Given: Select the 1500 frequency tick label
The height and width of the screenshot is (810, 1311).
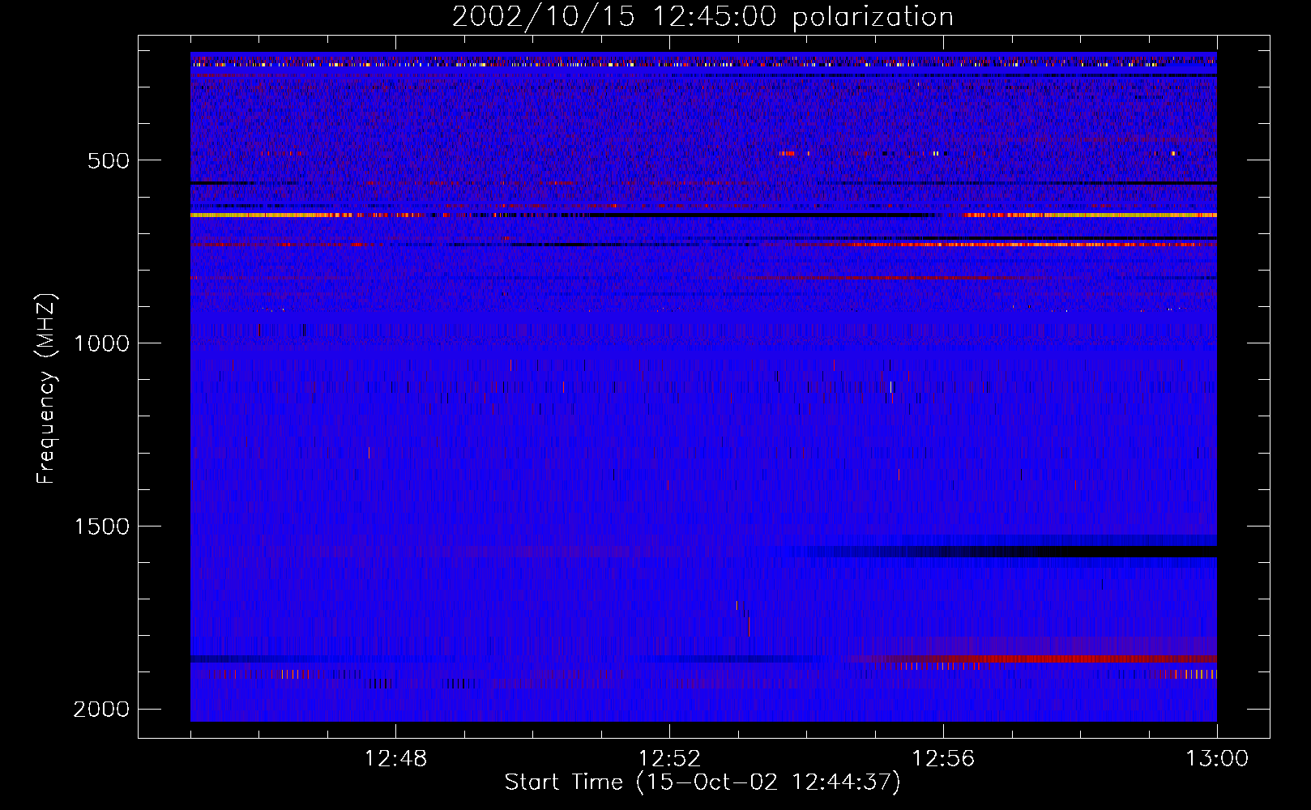Looking at the screenshot, I should (x=101, y=526).
